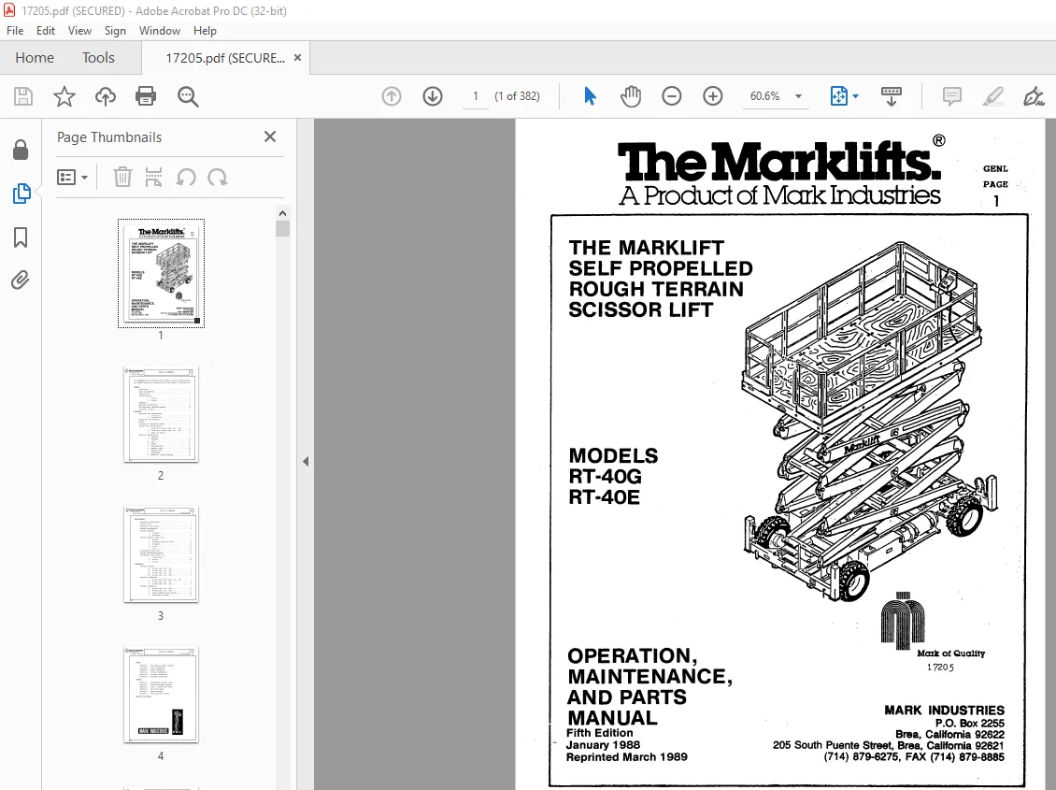Click the page number input field
The width and height of the screenshot is (1056, 790).
[476, 96]
